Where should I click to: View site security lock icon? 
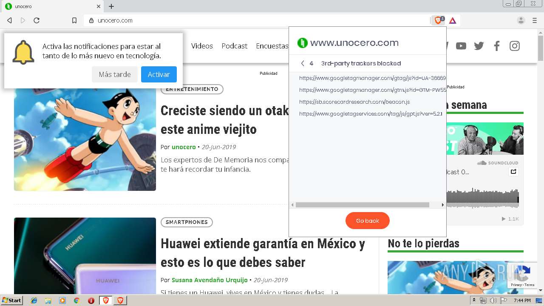coord(91,20)
